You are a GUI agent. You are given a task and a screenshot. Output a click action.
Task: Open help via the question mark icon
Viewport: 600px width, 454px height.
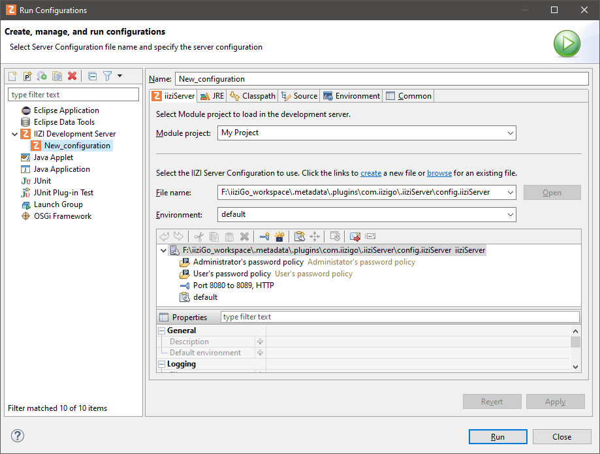point(18,436)
